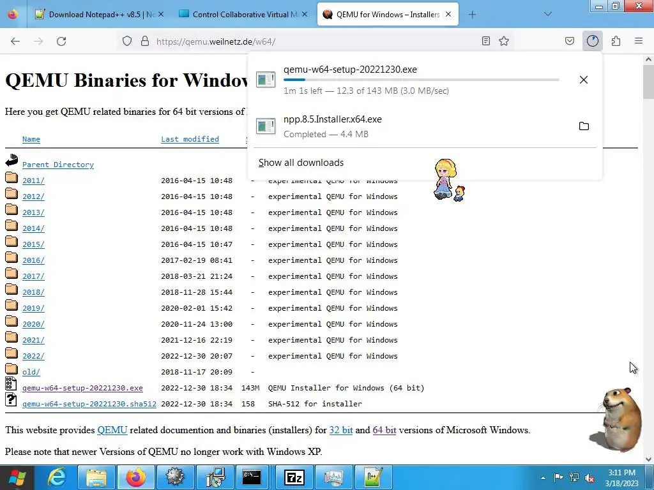Screen dimensions: 654x490
Task: Follow the 64 bit link
Action: click(384, 430)
